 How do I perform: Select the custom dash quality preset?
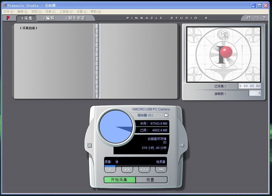[x=161, y=170]
